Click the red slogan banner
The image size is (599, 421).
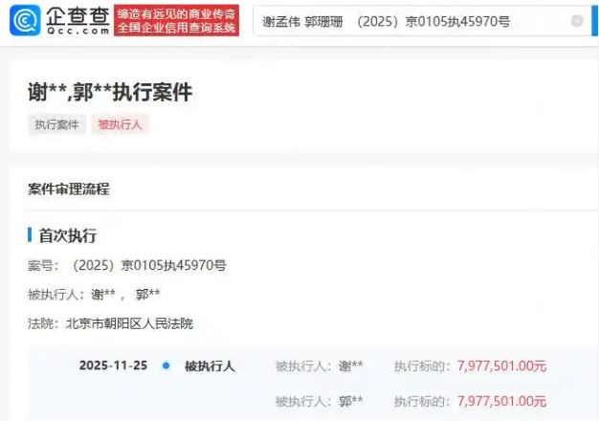click(x=176, y=21)
